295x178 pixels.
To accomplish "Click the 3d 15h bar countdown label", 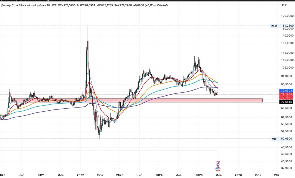I will 286,97.
